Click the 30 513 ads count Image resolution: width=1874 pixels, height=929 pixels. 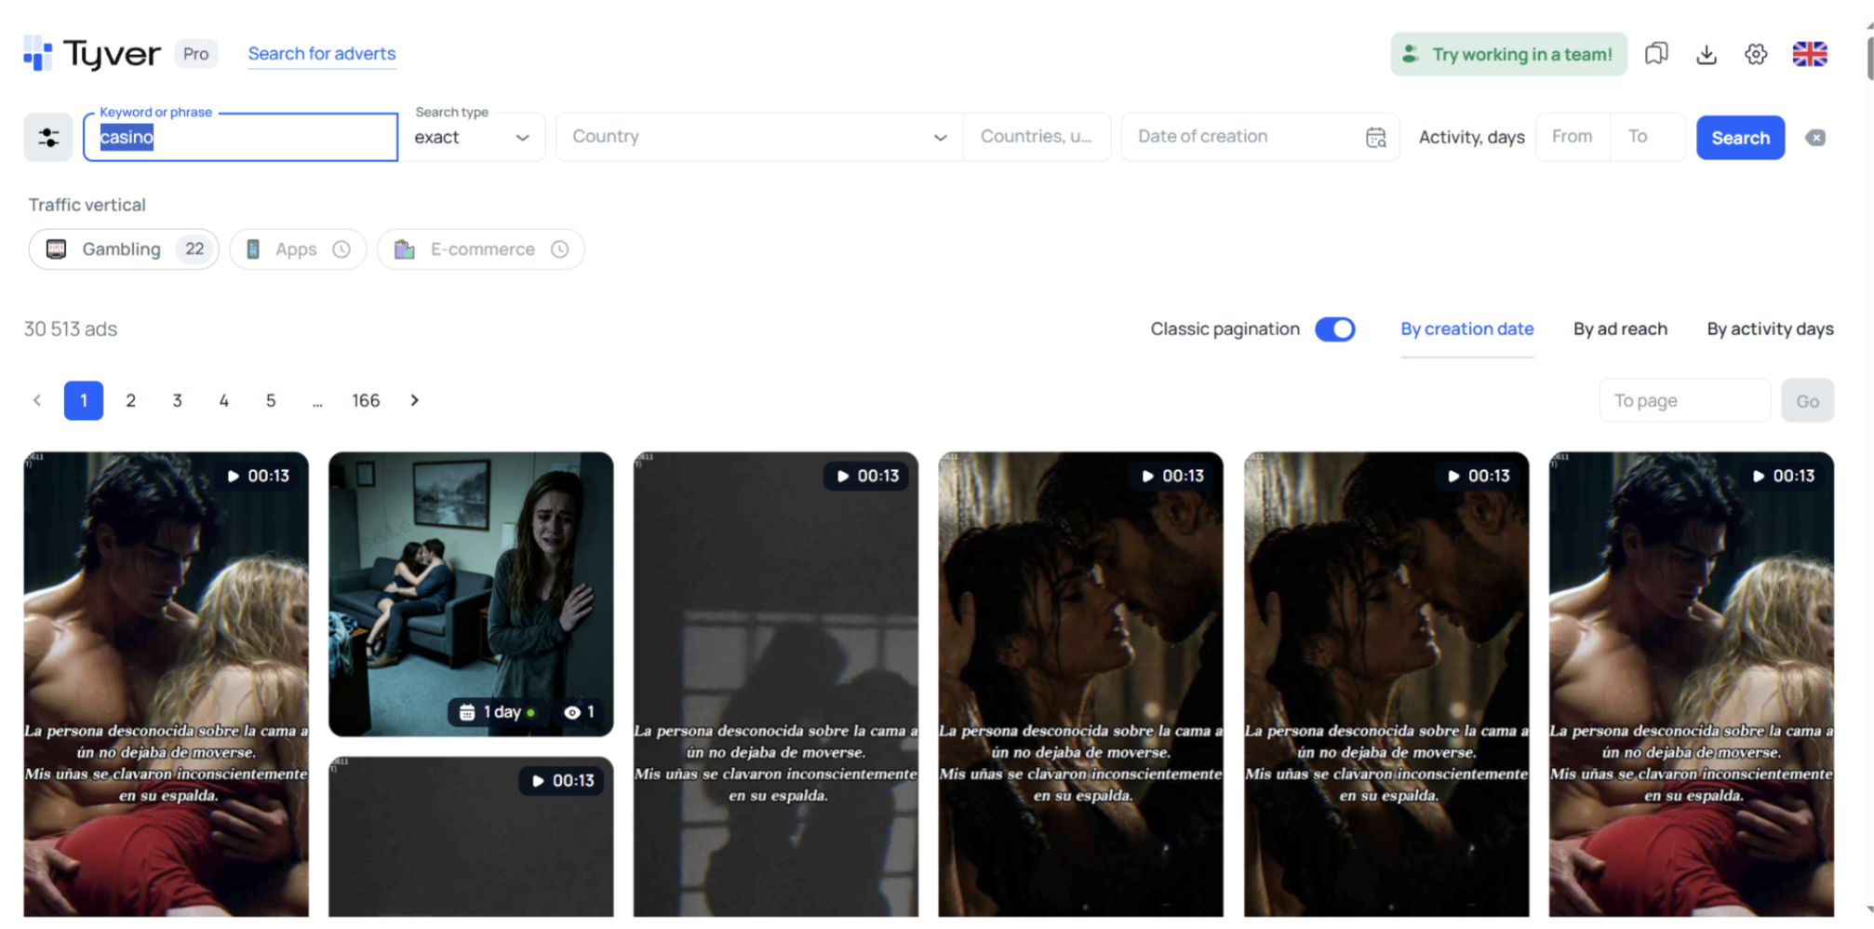71,330
